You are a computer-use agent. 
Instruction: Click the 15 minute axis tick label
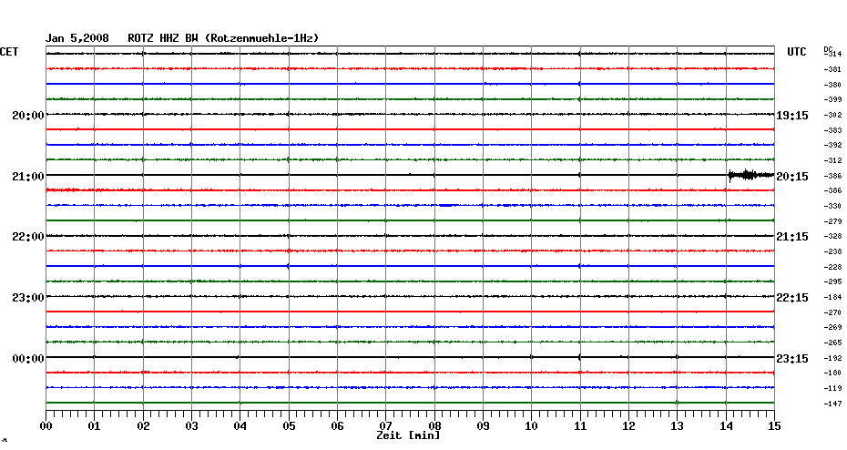tap(774, 426)
